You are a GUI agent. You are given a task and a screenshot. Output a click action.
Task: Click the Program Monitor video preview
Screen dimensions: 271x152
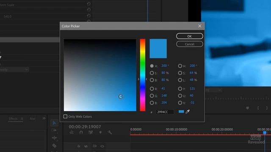click(236, 43)
